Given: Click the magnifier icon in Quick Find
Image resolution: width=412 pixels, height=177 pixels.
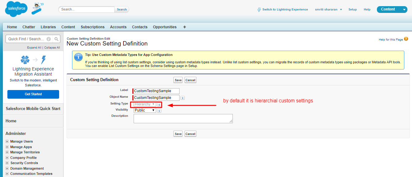Looking at the screenshot, I should tap(56, 39).
